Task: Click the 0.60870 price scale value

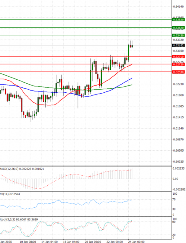Action: click(x=178, y=139)
